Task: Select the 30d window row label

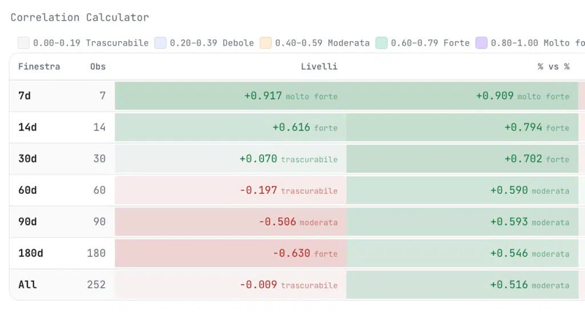Action: [27, 158]
